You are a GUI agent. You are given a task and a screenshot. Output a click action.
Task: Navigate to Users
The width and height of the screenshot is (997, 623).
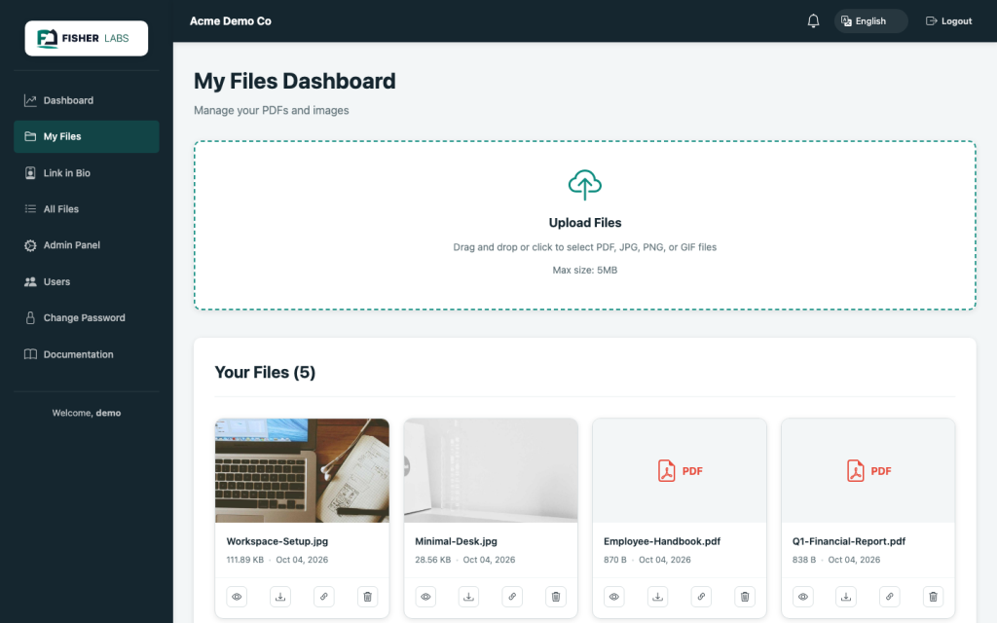coord(87,281)
